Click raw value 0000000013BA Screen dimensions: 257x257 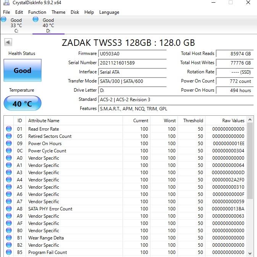pos(228,209)
